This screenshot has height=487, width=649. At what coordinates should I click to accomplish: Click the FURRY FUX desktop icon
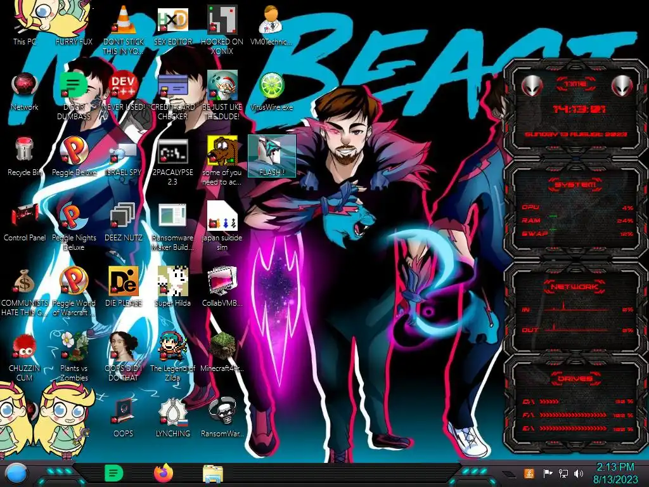click(x=74, y=41)
